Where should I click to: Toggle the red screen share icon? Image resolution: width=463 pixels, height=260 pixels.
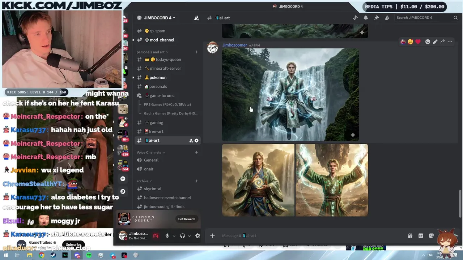point(156,236)
